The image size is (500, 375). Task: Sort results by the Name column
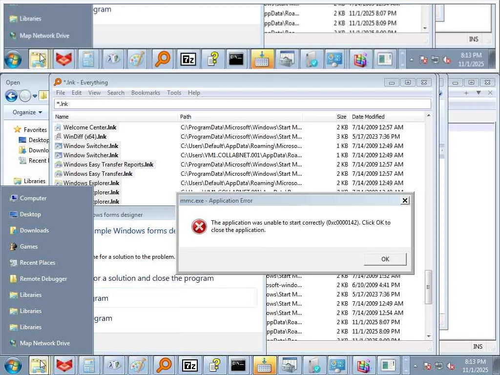[x=116, y=117]
